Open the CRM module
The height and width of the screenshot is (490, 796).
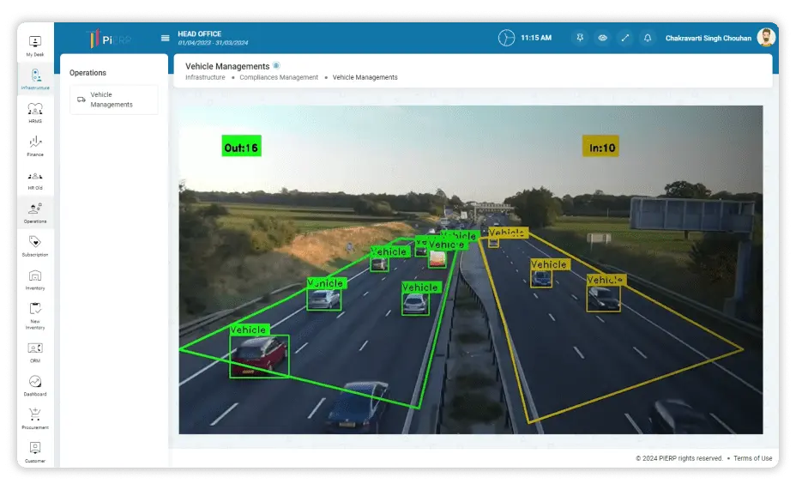[x=35, y=351]
